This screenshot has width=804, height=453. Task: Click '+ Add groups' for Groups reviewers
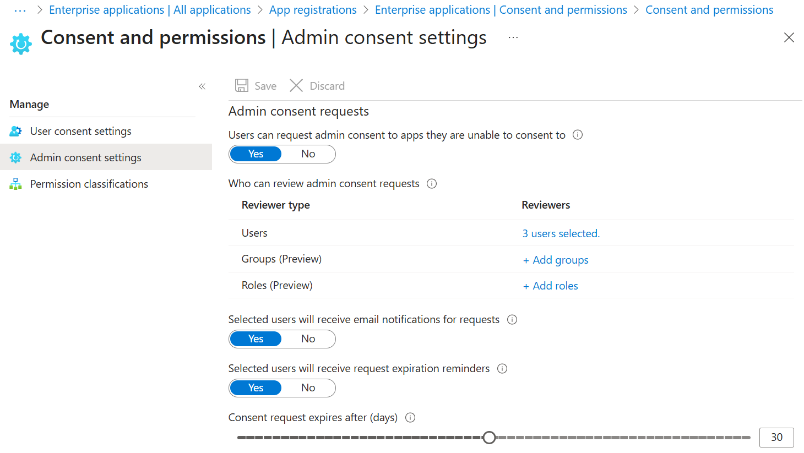click(x=556, y=259)
